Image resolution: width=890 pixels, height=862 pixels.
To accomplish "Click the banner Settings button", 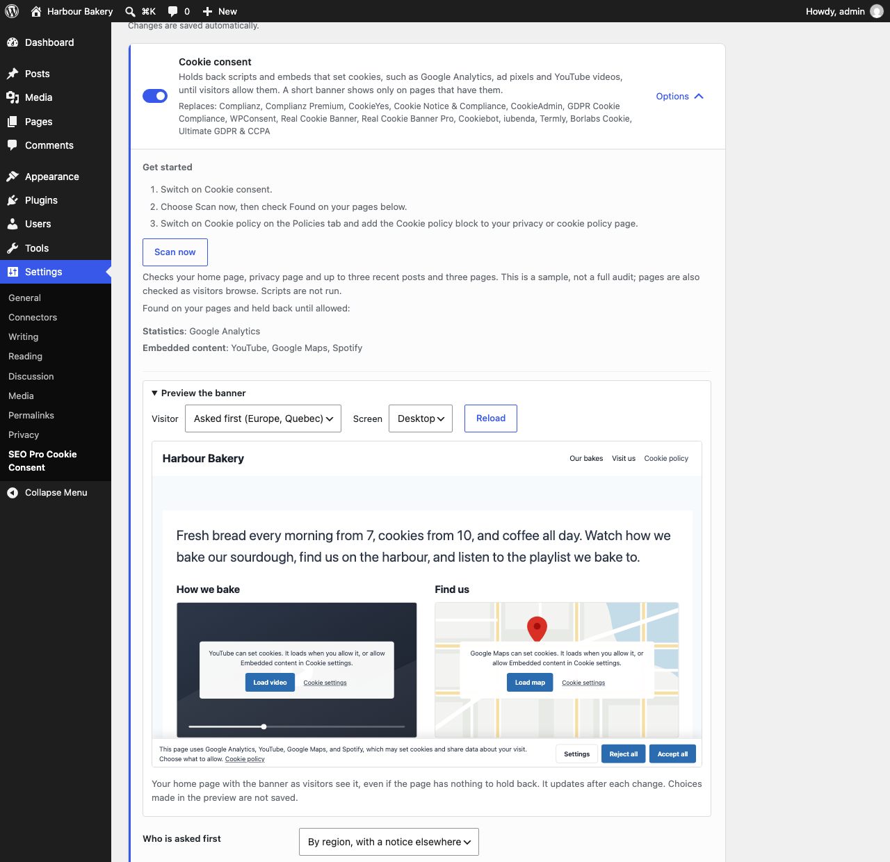I will point(577,754).
